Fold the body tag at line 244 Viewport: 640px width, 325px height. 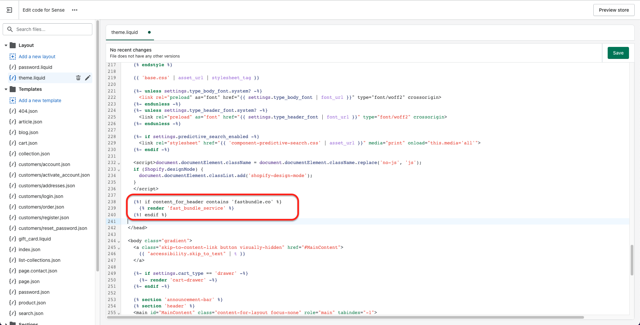(x=119, y=241)
